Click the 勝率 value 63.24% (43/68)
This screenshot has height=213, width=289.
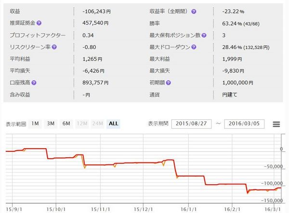(241, 24)
